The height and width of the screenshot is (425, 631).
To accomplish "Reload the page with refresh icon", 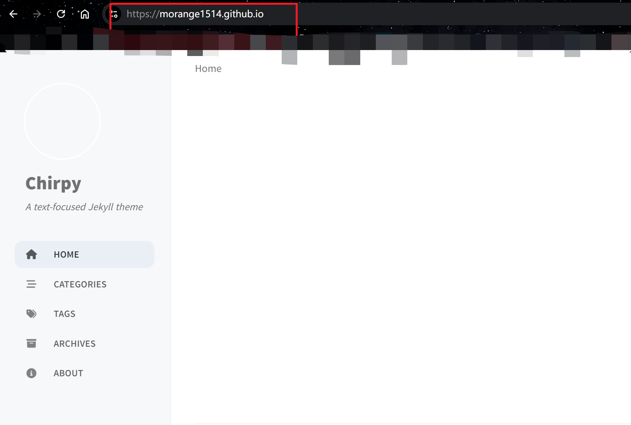I will pos(61,14).
